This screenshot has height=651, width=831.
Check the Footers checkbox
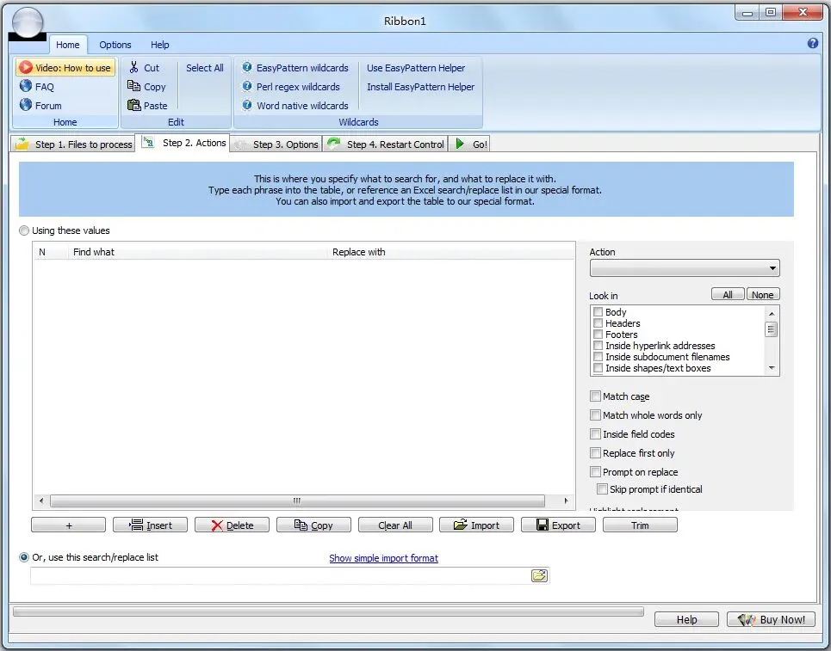coord(598,335)
